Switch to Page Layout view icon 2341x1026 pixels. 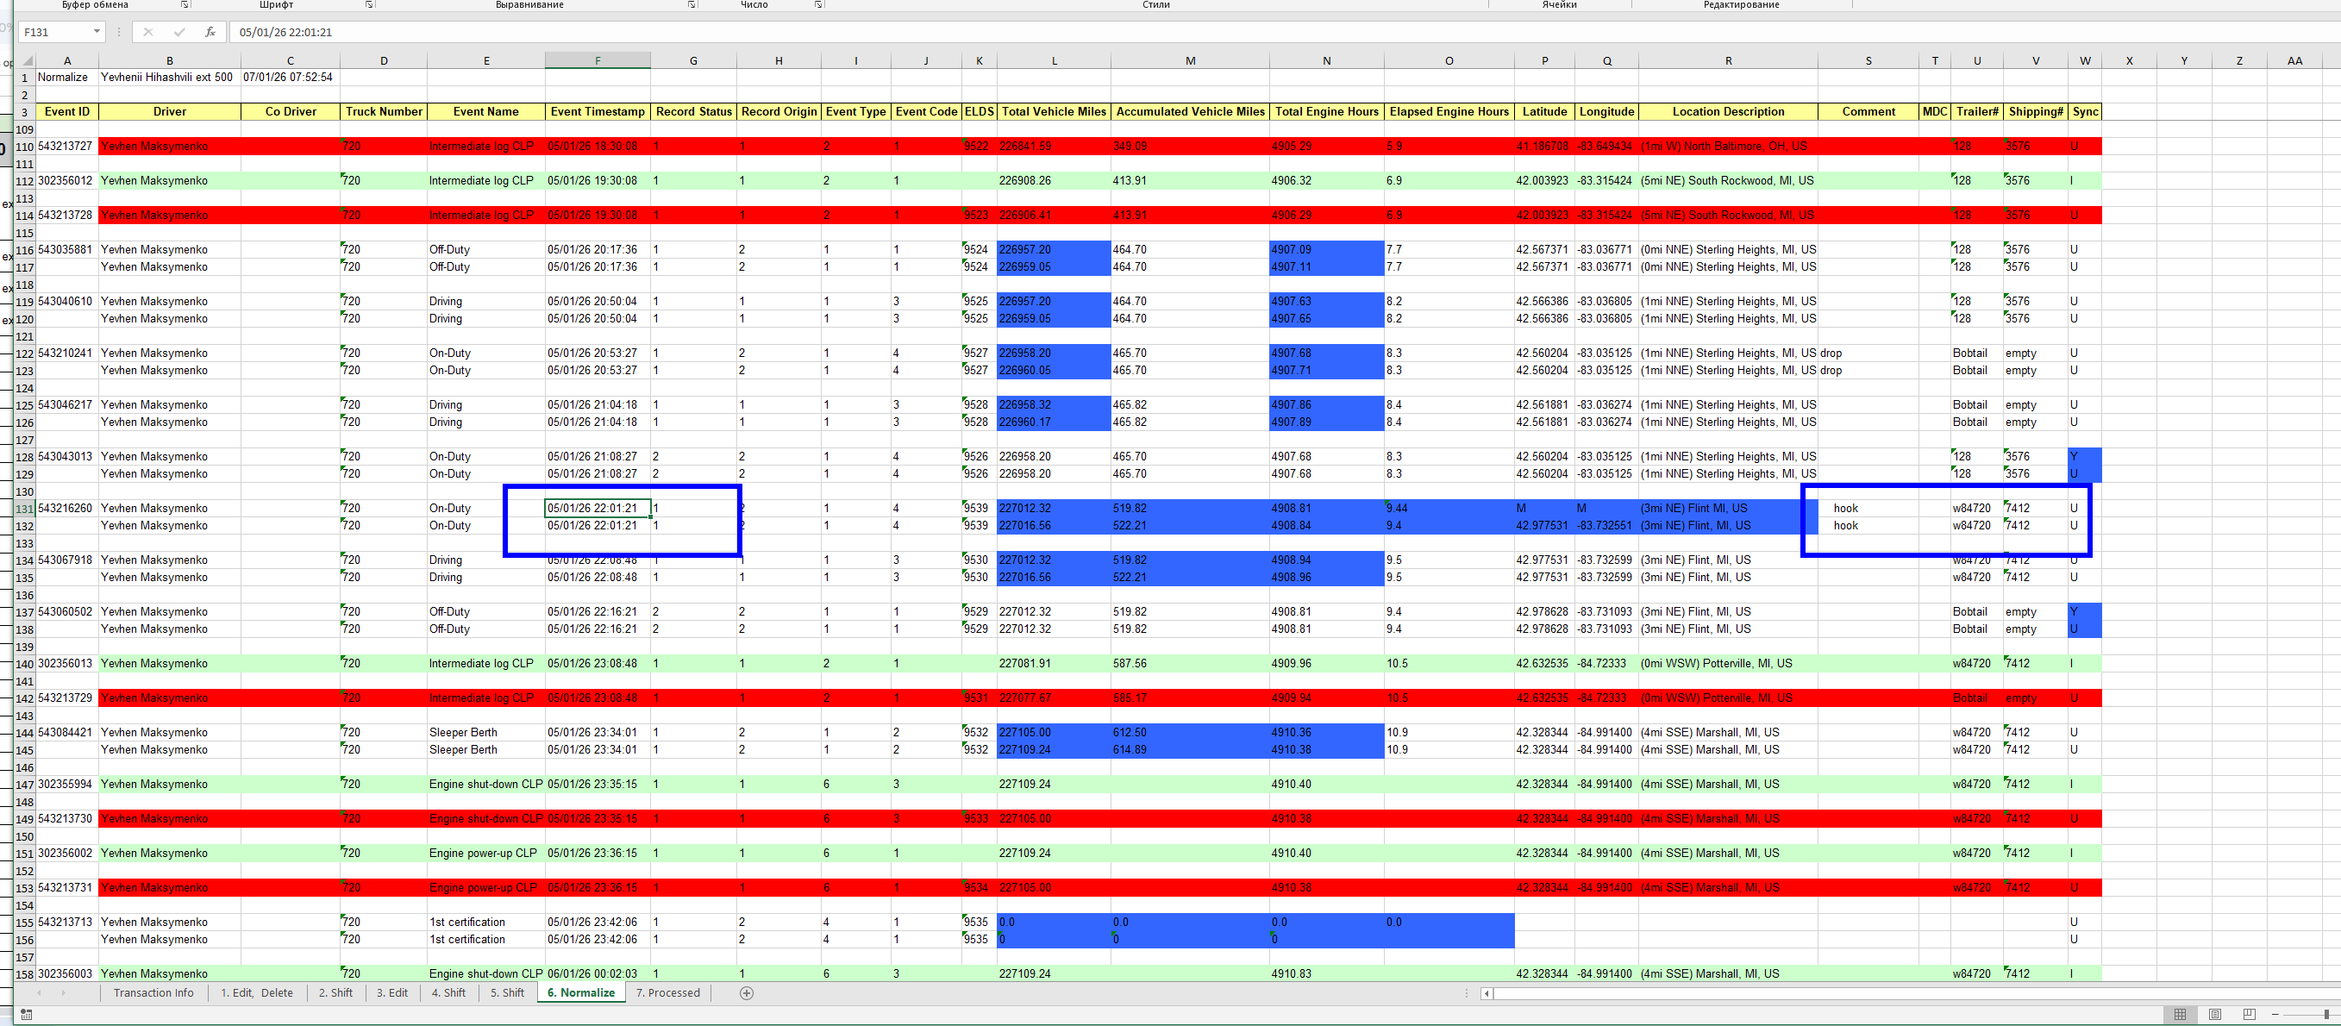[2214, 1014]
